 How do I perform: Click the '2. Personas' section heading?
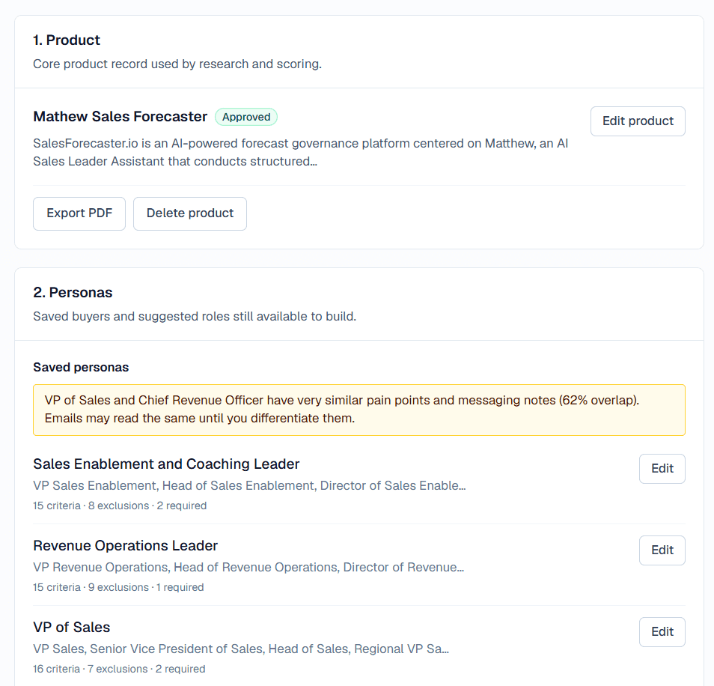[73, 292]
